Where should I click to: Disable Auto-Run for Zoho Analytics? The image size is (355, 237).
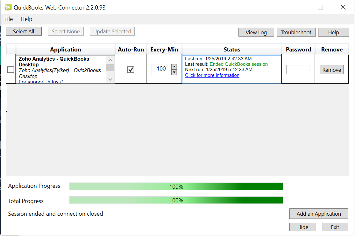click(131, 70)
